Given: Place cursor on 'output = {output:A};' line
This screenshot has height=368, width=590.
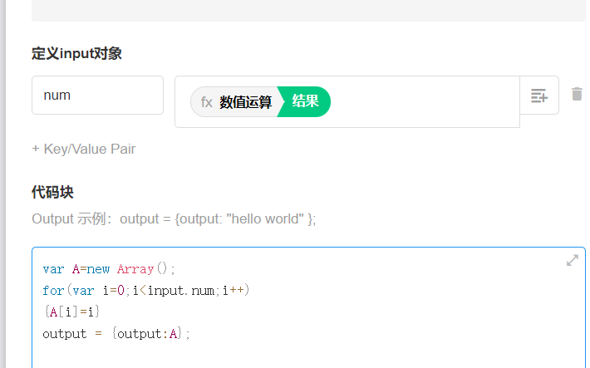Looking at the screenshot, I should [116, 333].
